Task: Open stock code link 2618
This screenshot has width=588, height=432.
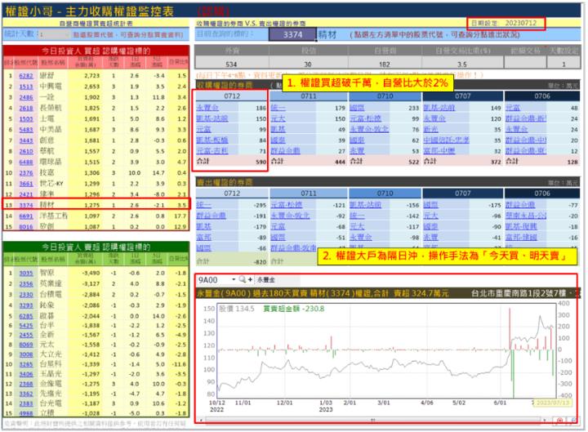Action: tap(26, 109)
